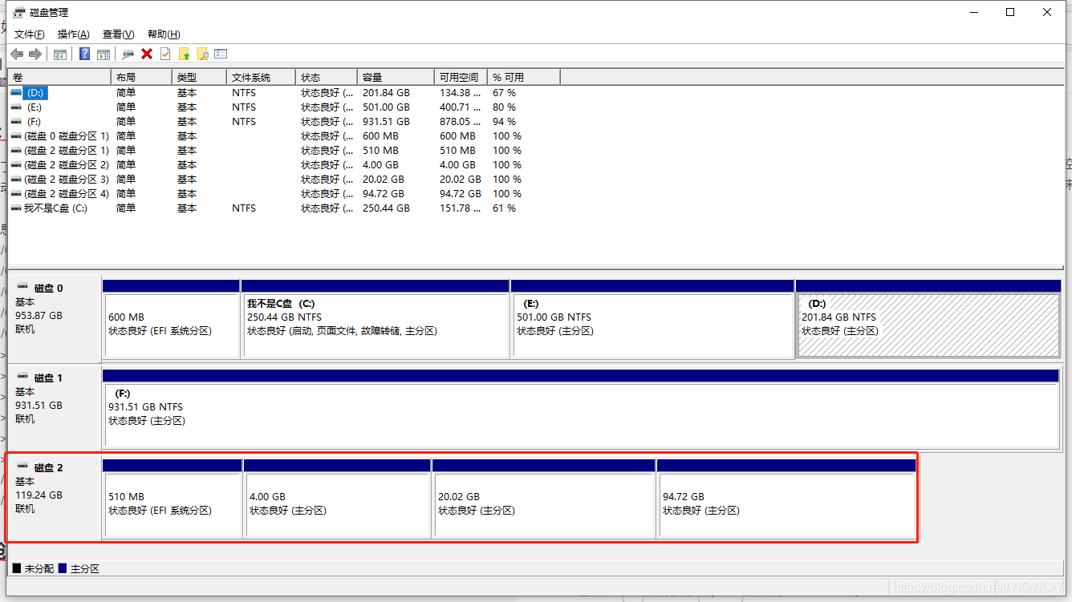The image size is (1072, 602).
Task: Select the 94.72 GB partition on 磁盘 2
Action: [x=786, y=503]
